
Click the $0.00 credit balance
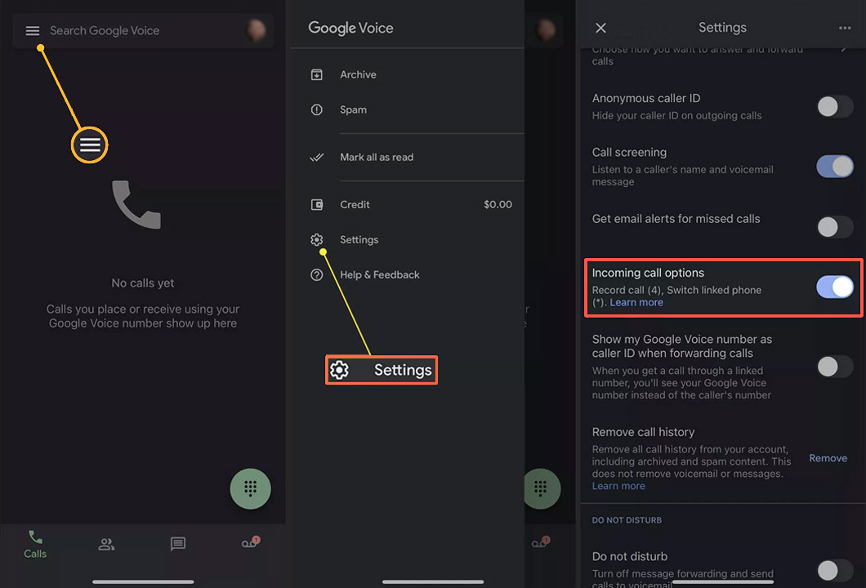(498, 205)
